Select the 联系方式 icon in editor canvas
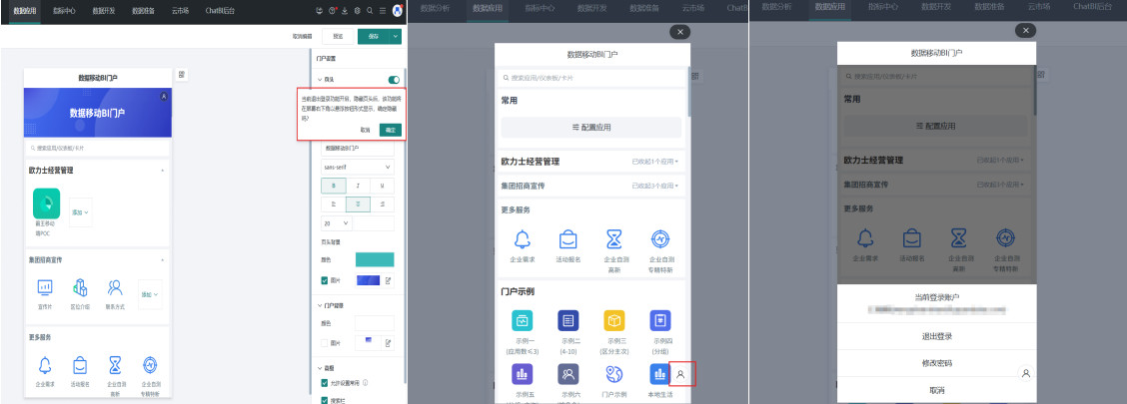Viewport: 1127px width, 404px height. [114, 287]
